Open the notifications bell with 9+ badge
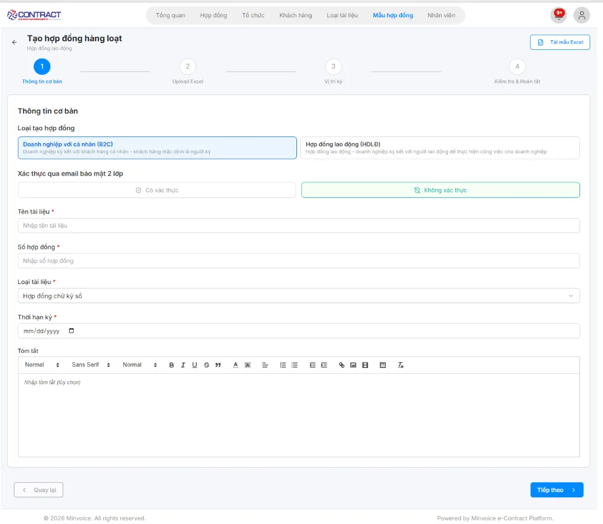 [558, 15]
